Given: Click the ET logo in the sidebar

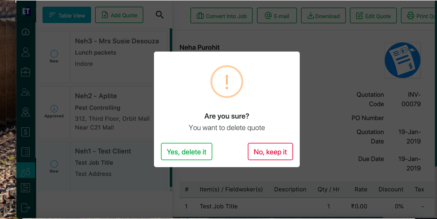Looking at the screenshot, I should pos(26,12).
